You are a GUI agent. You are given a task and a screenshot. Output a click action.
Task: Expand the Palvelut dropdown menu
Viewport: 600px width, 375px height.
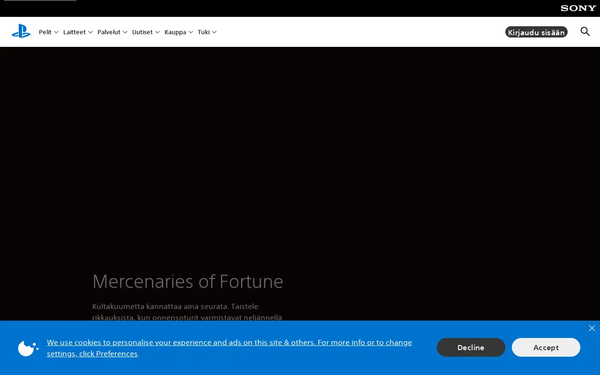click(x=112, y=32)
